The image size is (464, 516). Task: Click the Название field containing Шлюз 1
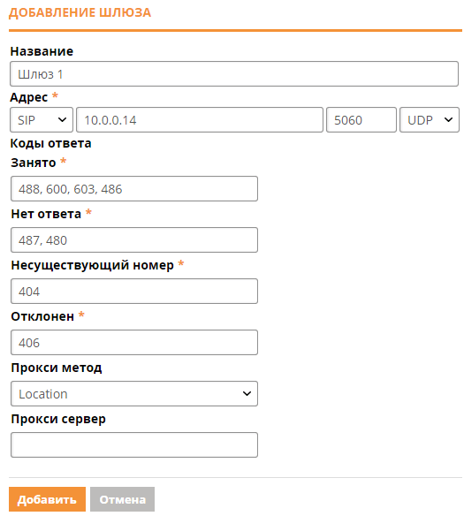[x=234, y=73]
